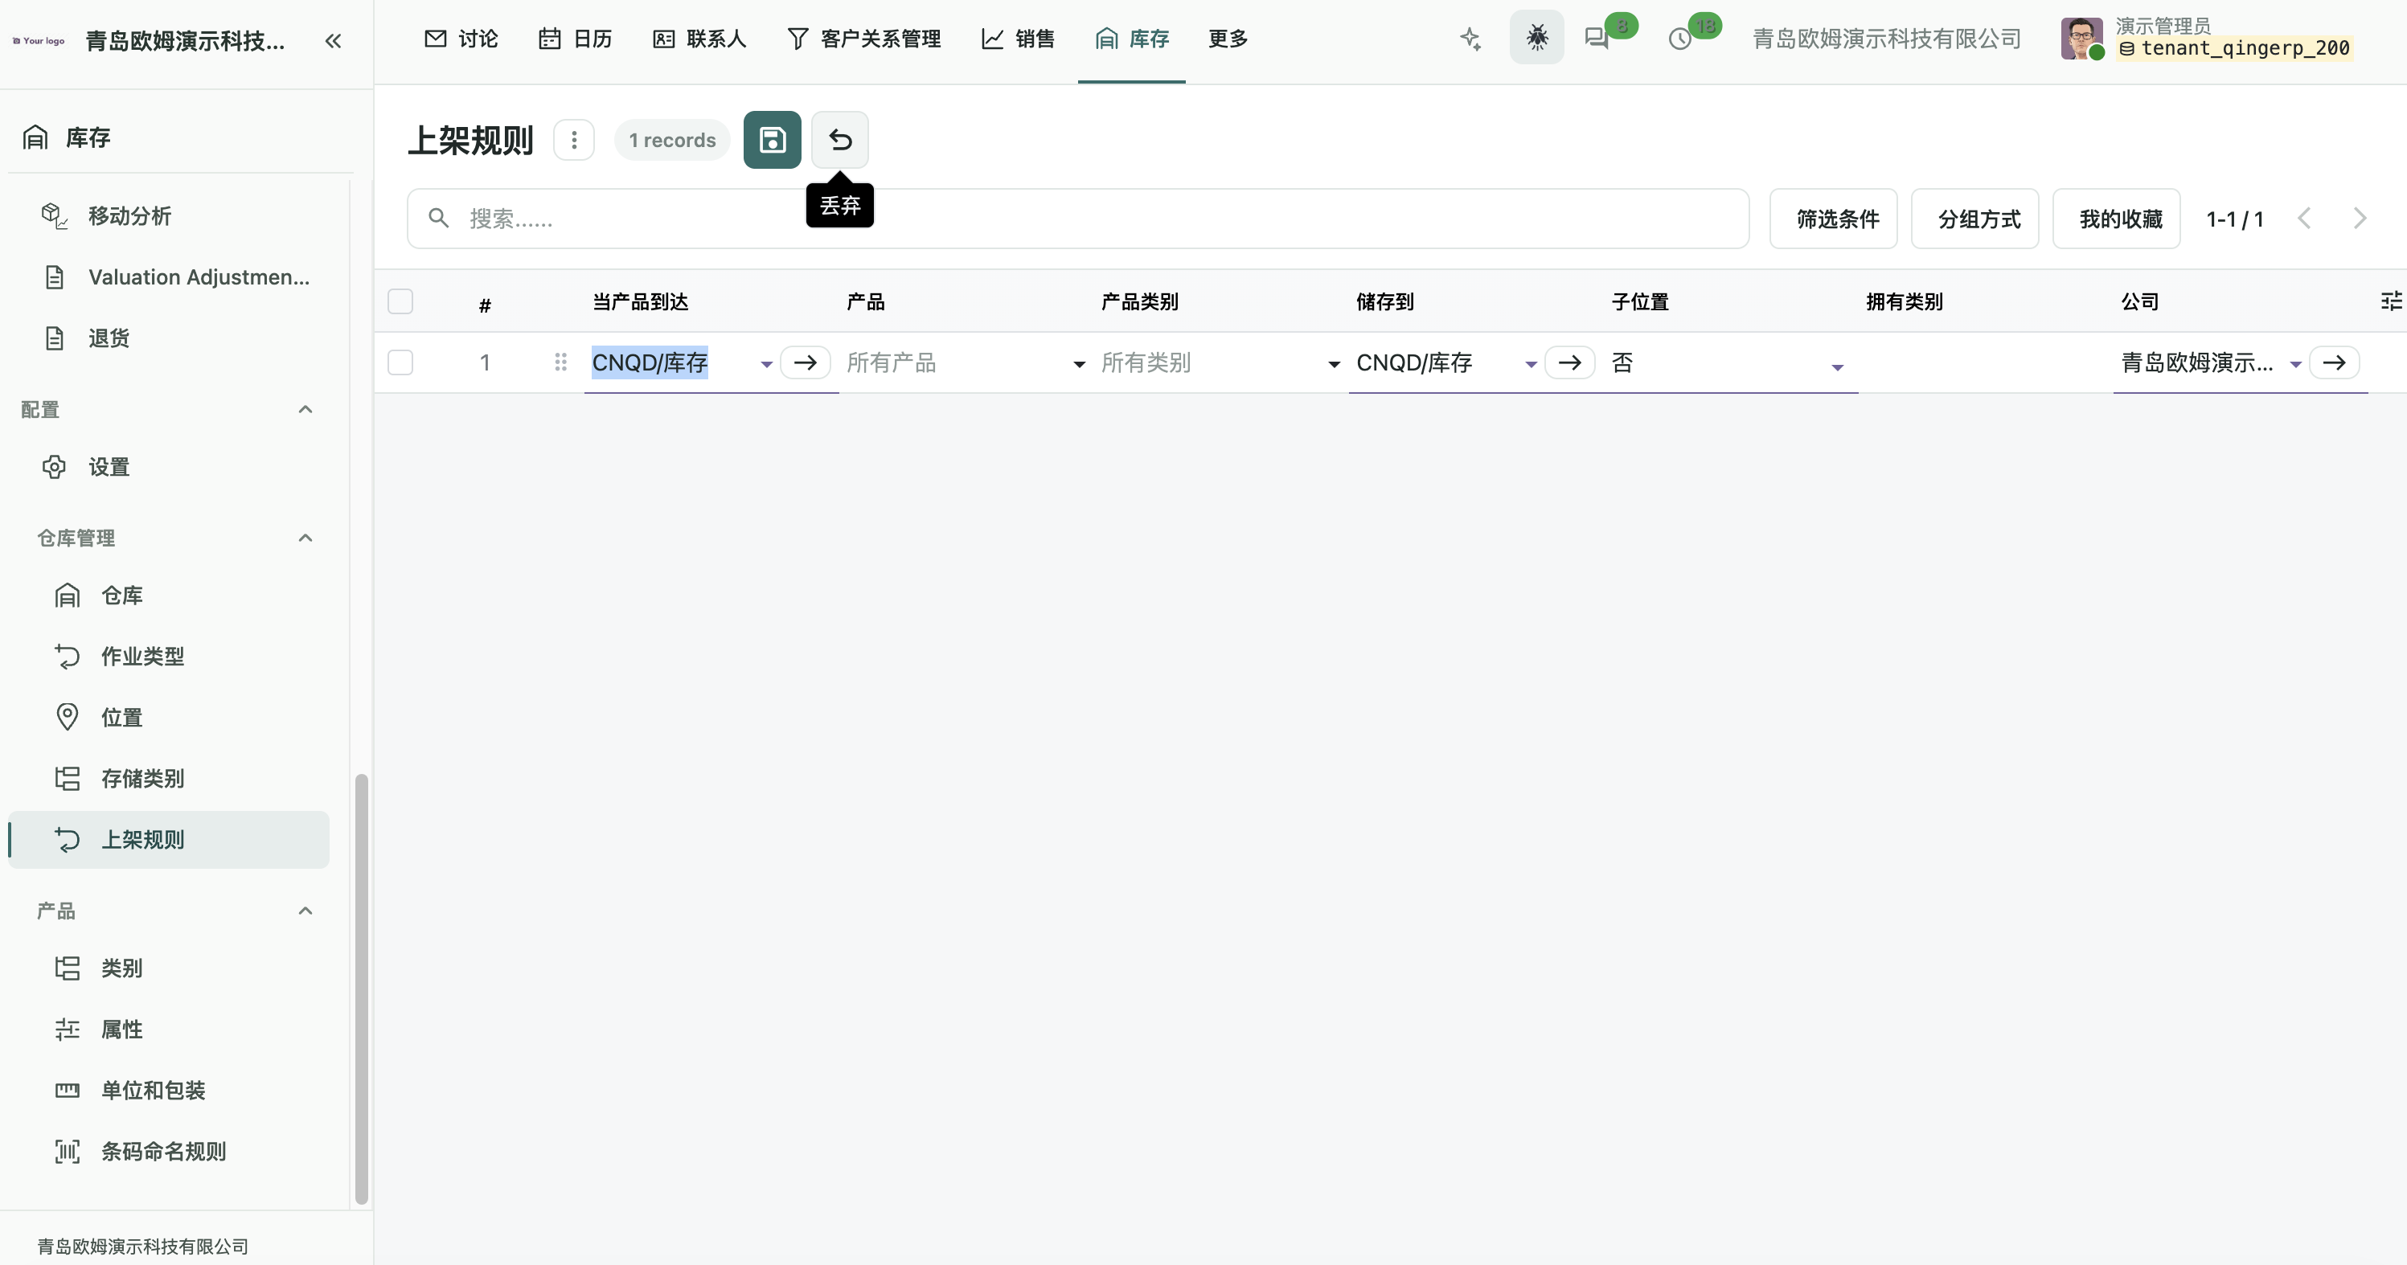Open the 储存到 location dropdown arrow

(x=1531, y=364)
